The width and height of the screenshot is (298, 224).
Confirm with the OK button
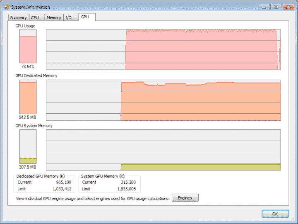pos(275,214)
